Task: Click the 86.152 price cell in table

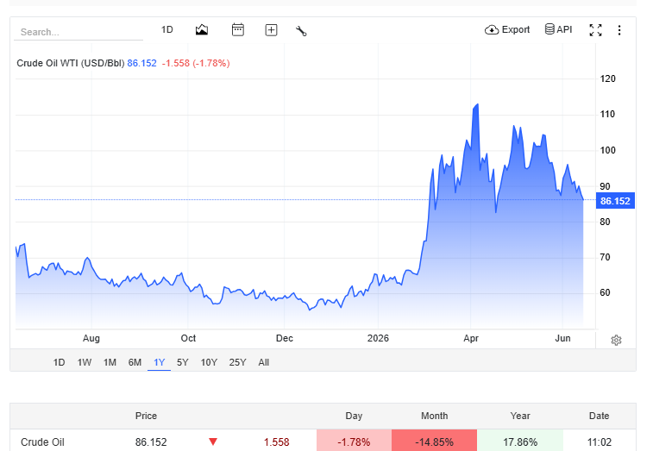Action: click(x=151, y=442)
